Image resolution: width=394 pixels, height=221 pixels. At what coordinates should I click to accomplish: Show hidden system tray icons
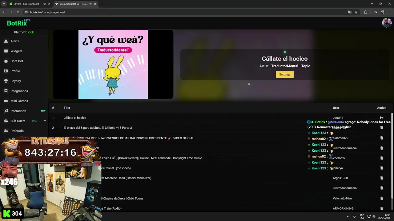348,216
